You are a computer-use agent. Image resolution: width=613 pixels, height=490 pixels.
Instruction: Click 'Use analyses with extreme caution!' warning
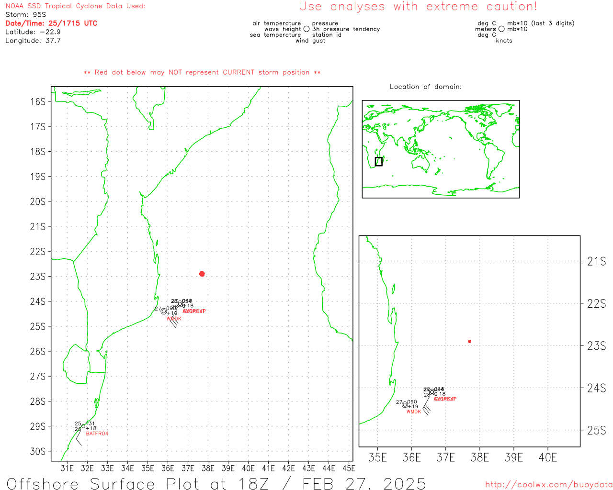418,7
